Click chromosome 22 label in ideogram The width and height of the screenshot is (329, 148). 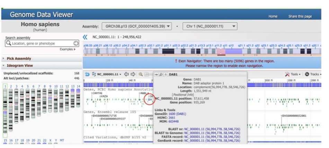44,140
